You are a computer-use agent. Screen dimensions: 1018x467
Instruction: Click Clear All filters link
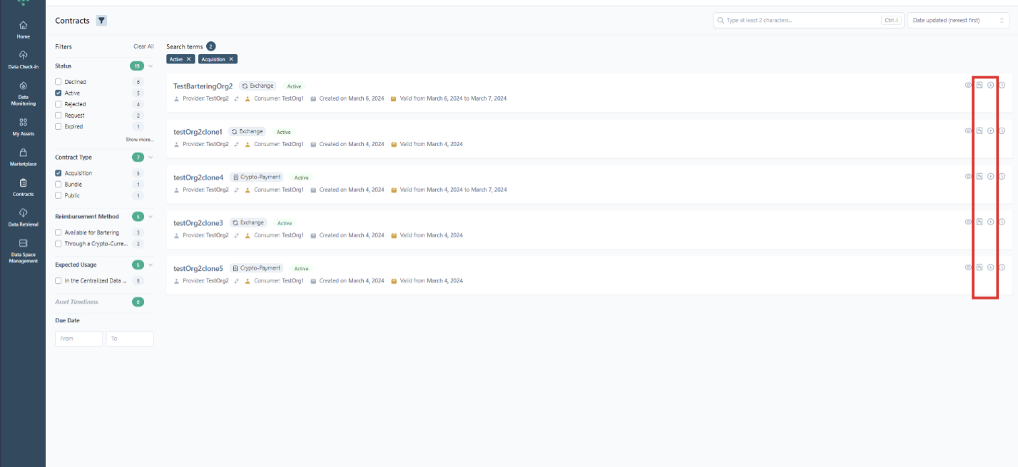(143, 46)
